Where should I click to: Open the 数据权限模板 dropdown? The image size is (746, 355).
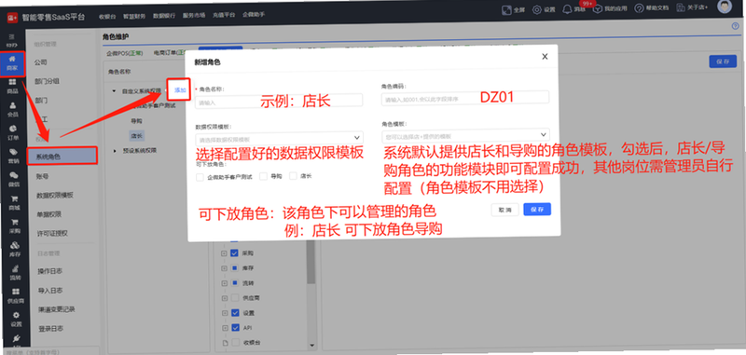click(279, 138)
